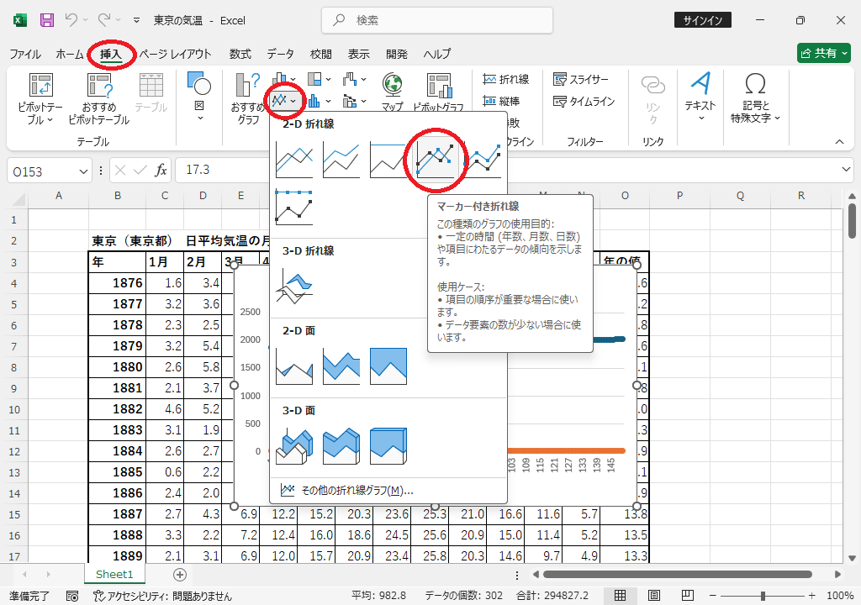Open the ファイル tab
This screenshot has height=605, width=861.
coord(25,54)
